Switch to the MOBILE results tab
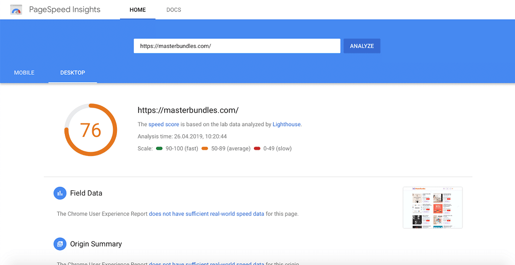This screenshot has height=265, width=515. (x=24, y=73)
